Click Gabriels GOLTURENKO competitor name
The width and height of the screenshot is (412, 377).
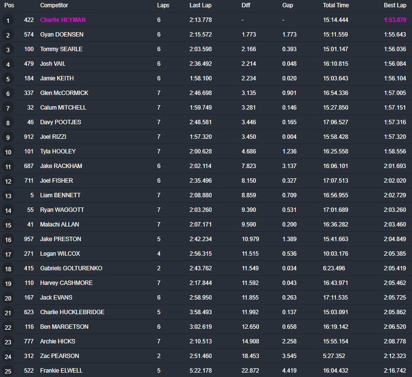coord(71,268)
